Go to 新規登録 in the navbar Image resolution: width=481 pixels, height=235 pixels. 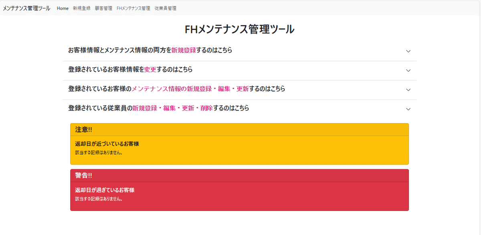pos(82,8)
